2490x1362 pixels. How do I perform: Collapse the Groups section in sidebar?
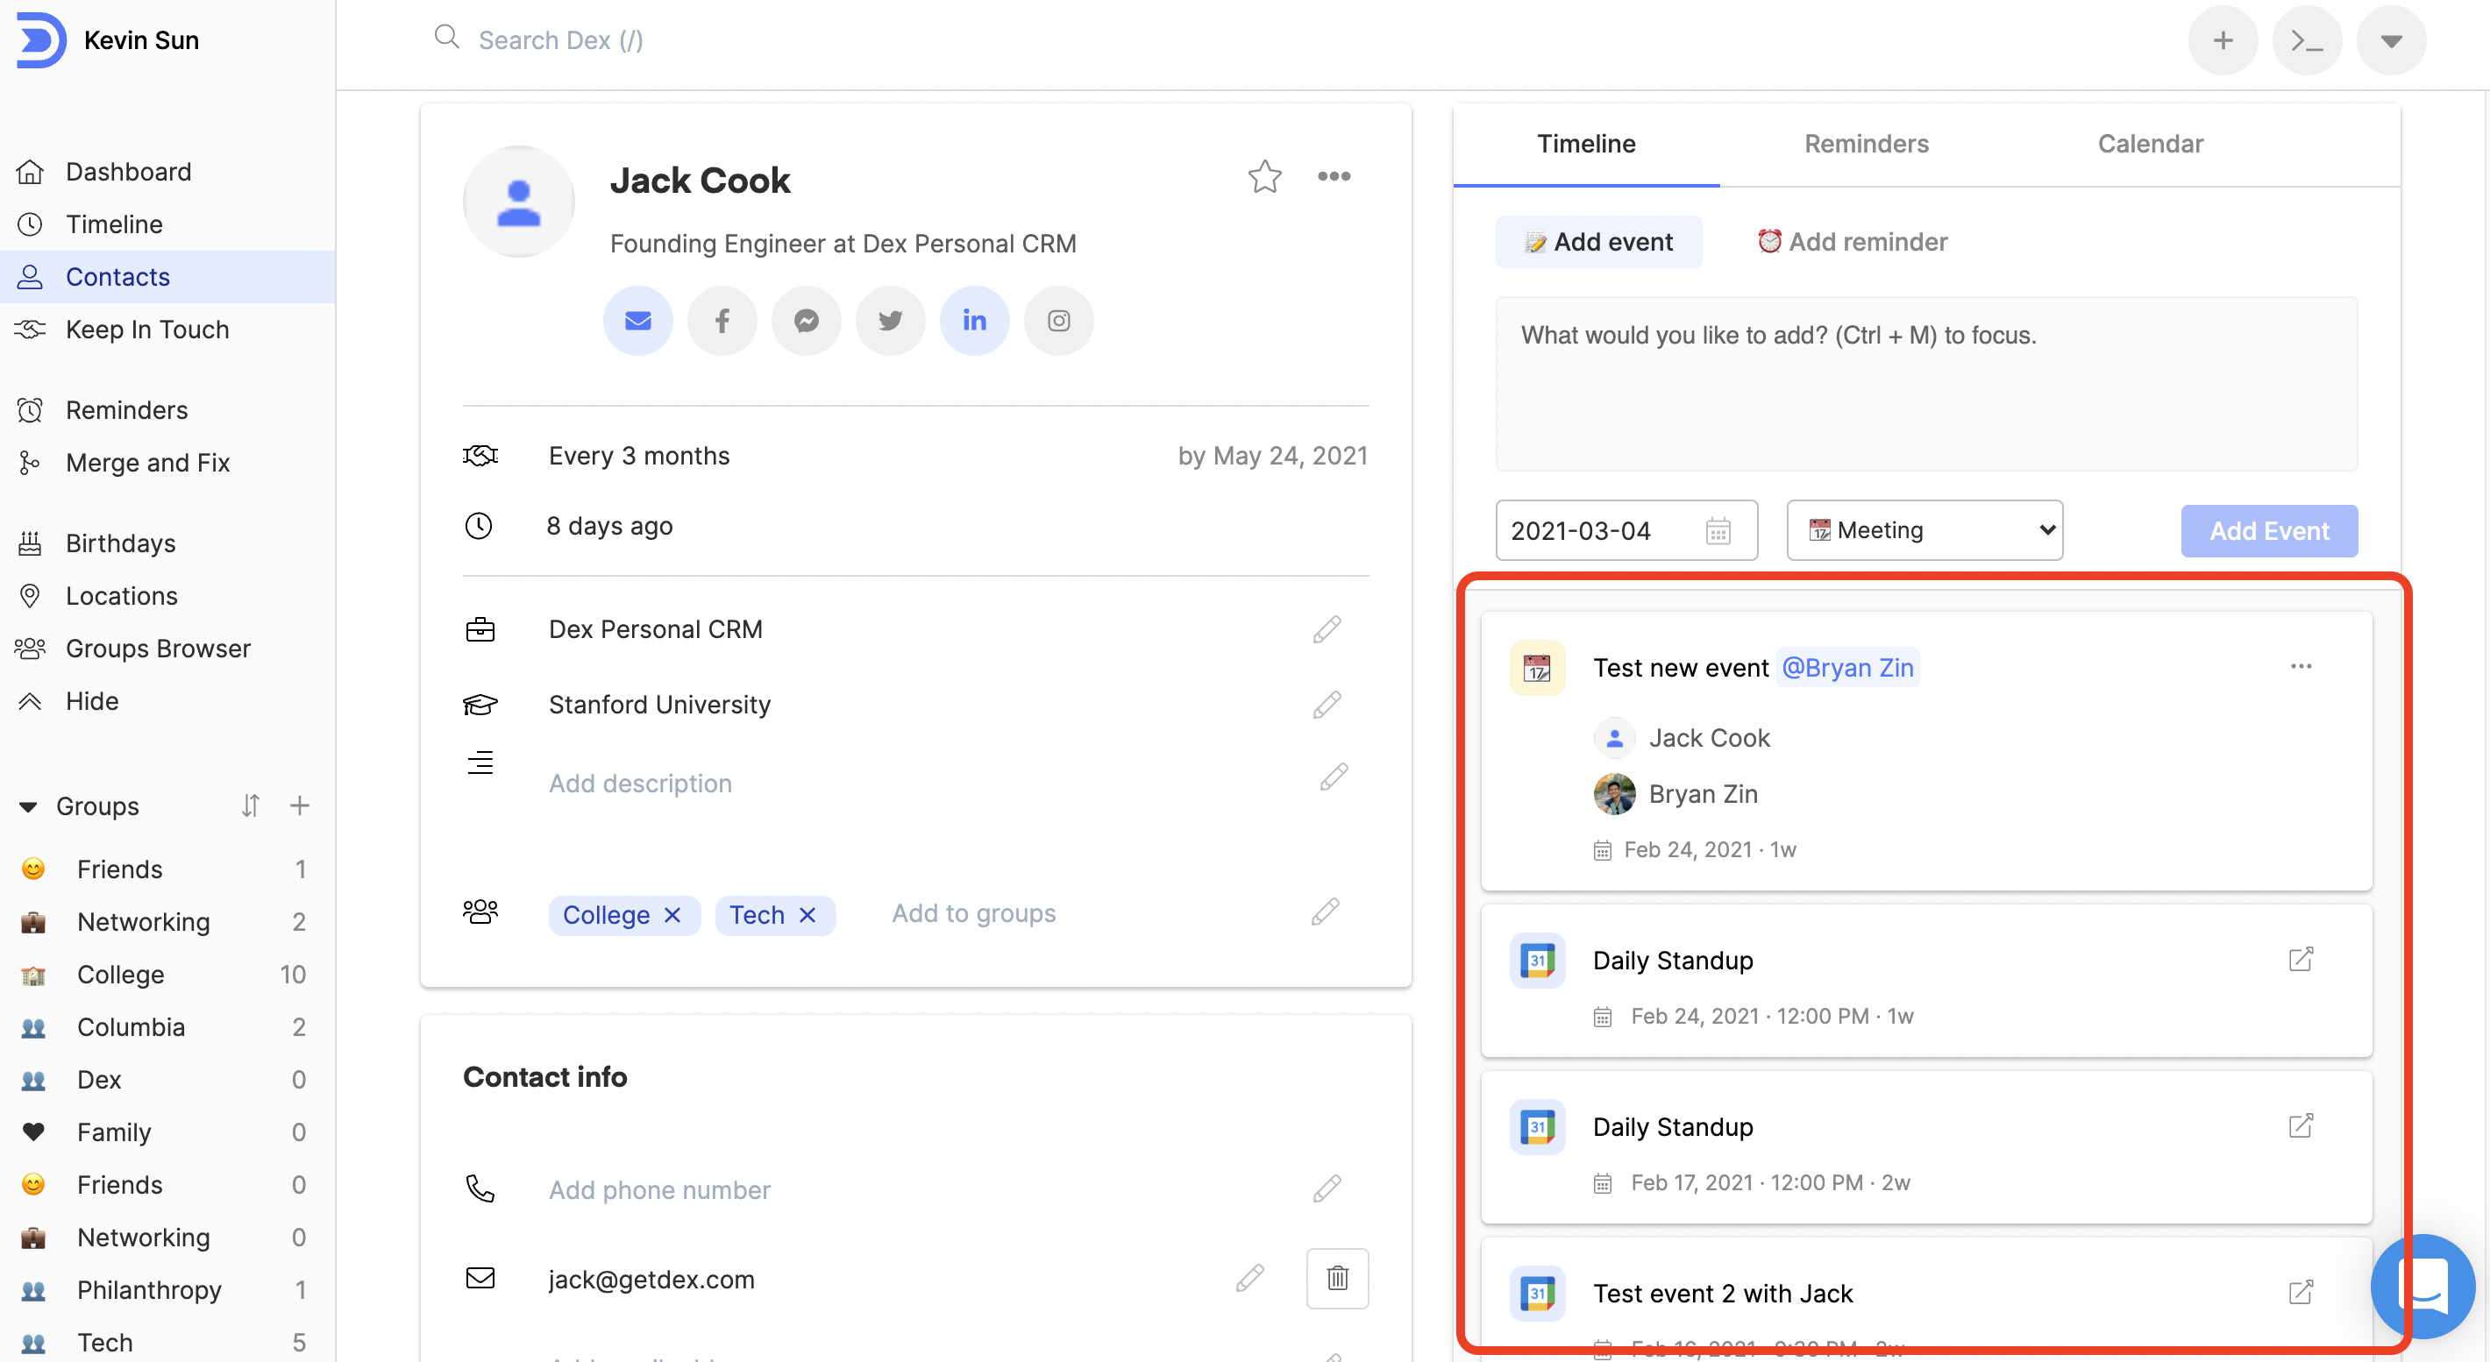28,805
